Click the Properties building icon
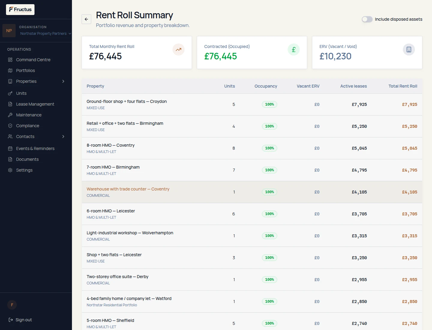 point(10,81)
